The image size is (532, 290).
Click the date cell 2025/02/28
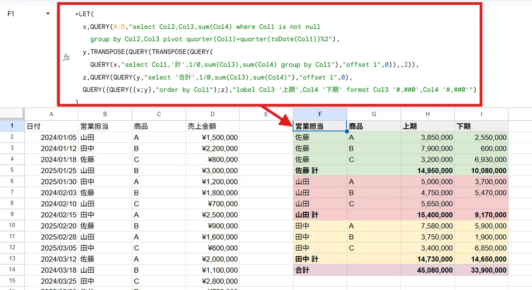(51, 237)
